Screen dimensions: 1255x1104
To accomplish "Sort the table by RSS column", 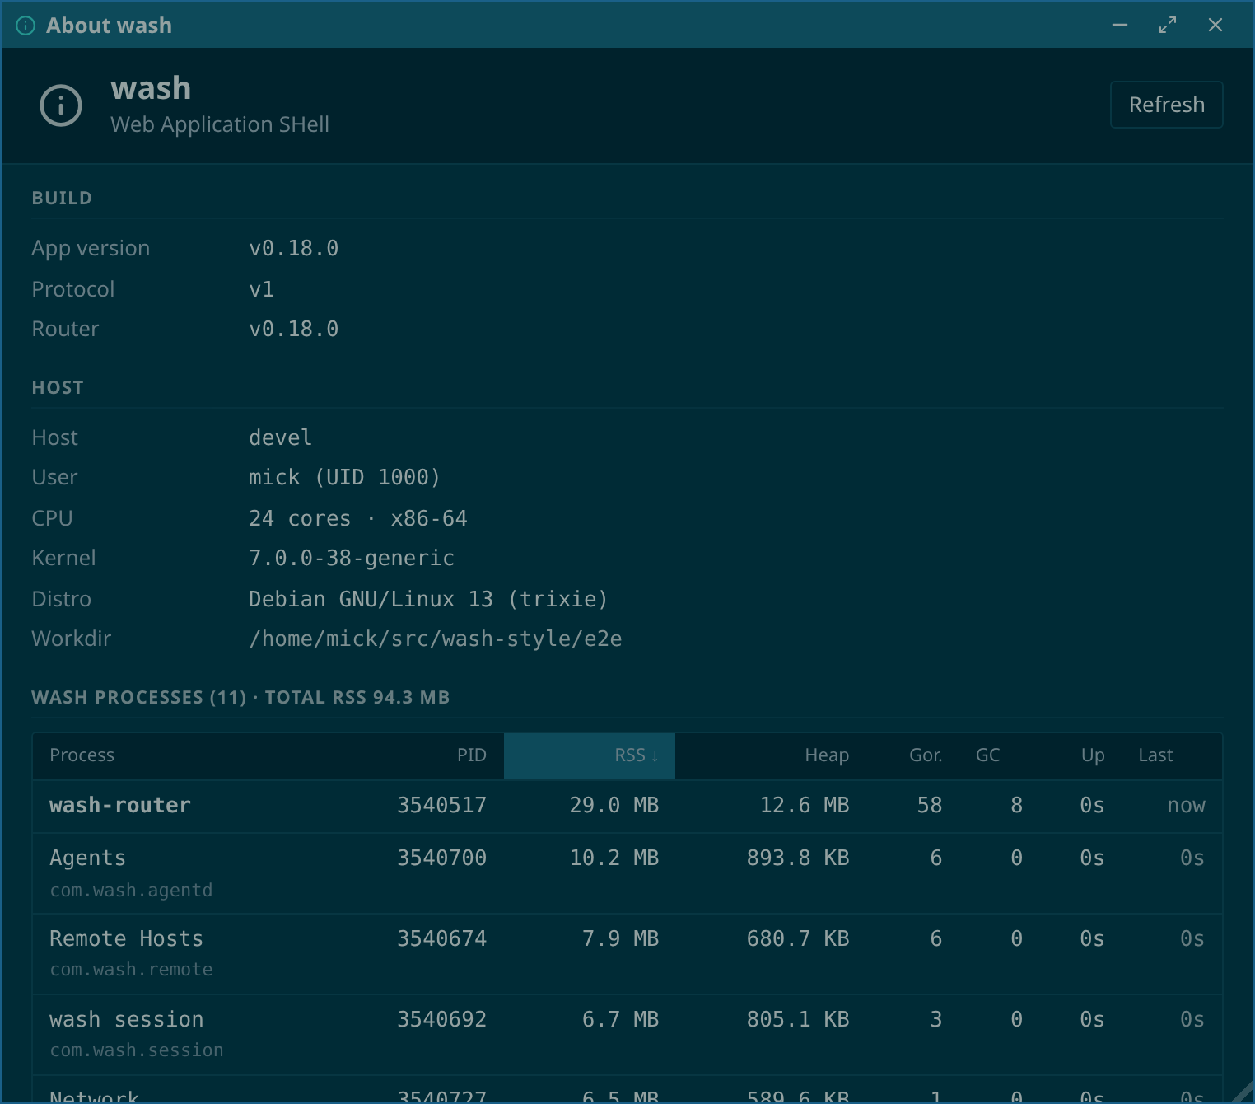I will [x=590, y=755].
